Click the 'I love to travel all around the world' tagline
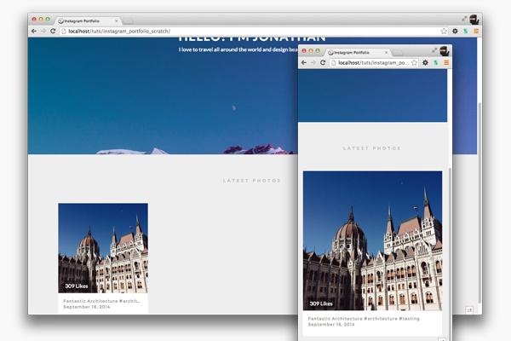The width and height of the screenshot is (511, 341). pos(238,49)
